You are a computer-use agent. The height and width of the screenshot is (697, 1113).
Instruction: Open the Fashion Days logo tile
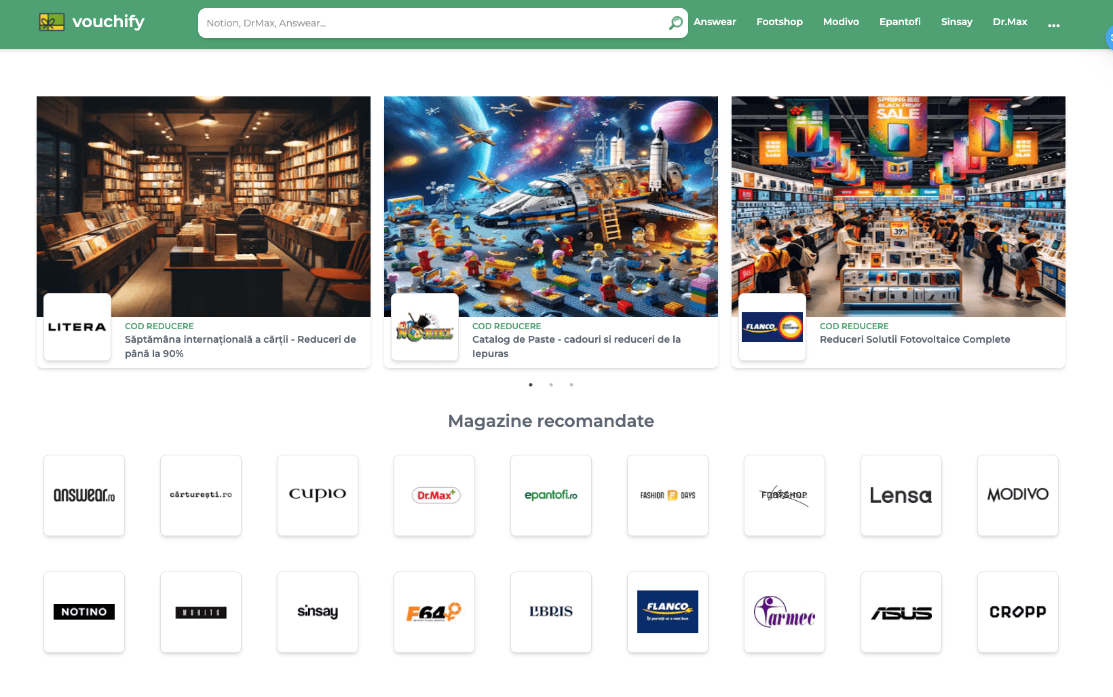click(668, 495)
